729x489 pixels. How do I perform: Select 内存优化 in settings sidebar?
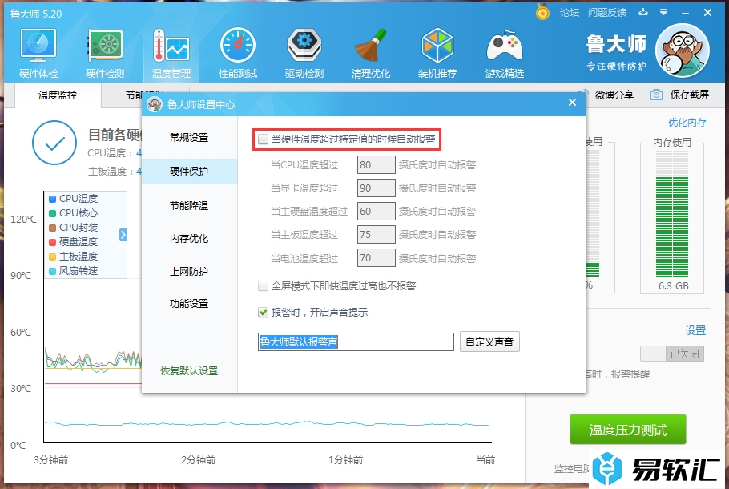[x=189, y=239]
